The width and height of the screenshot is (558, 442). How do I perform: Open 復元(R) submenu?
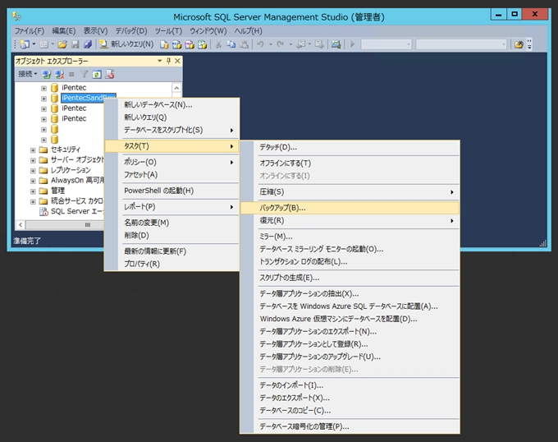(350, 220)
